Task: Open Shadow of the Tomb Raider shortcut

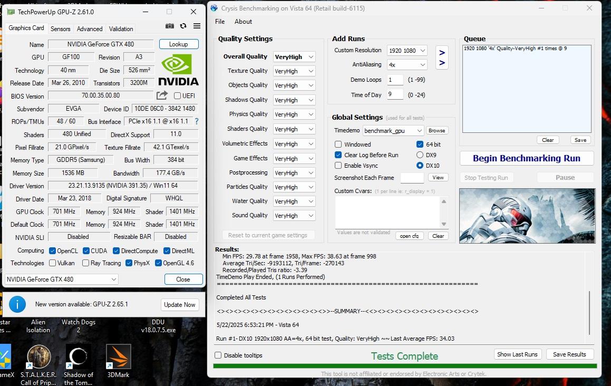Action: click(79, 358)
